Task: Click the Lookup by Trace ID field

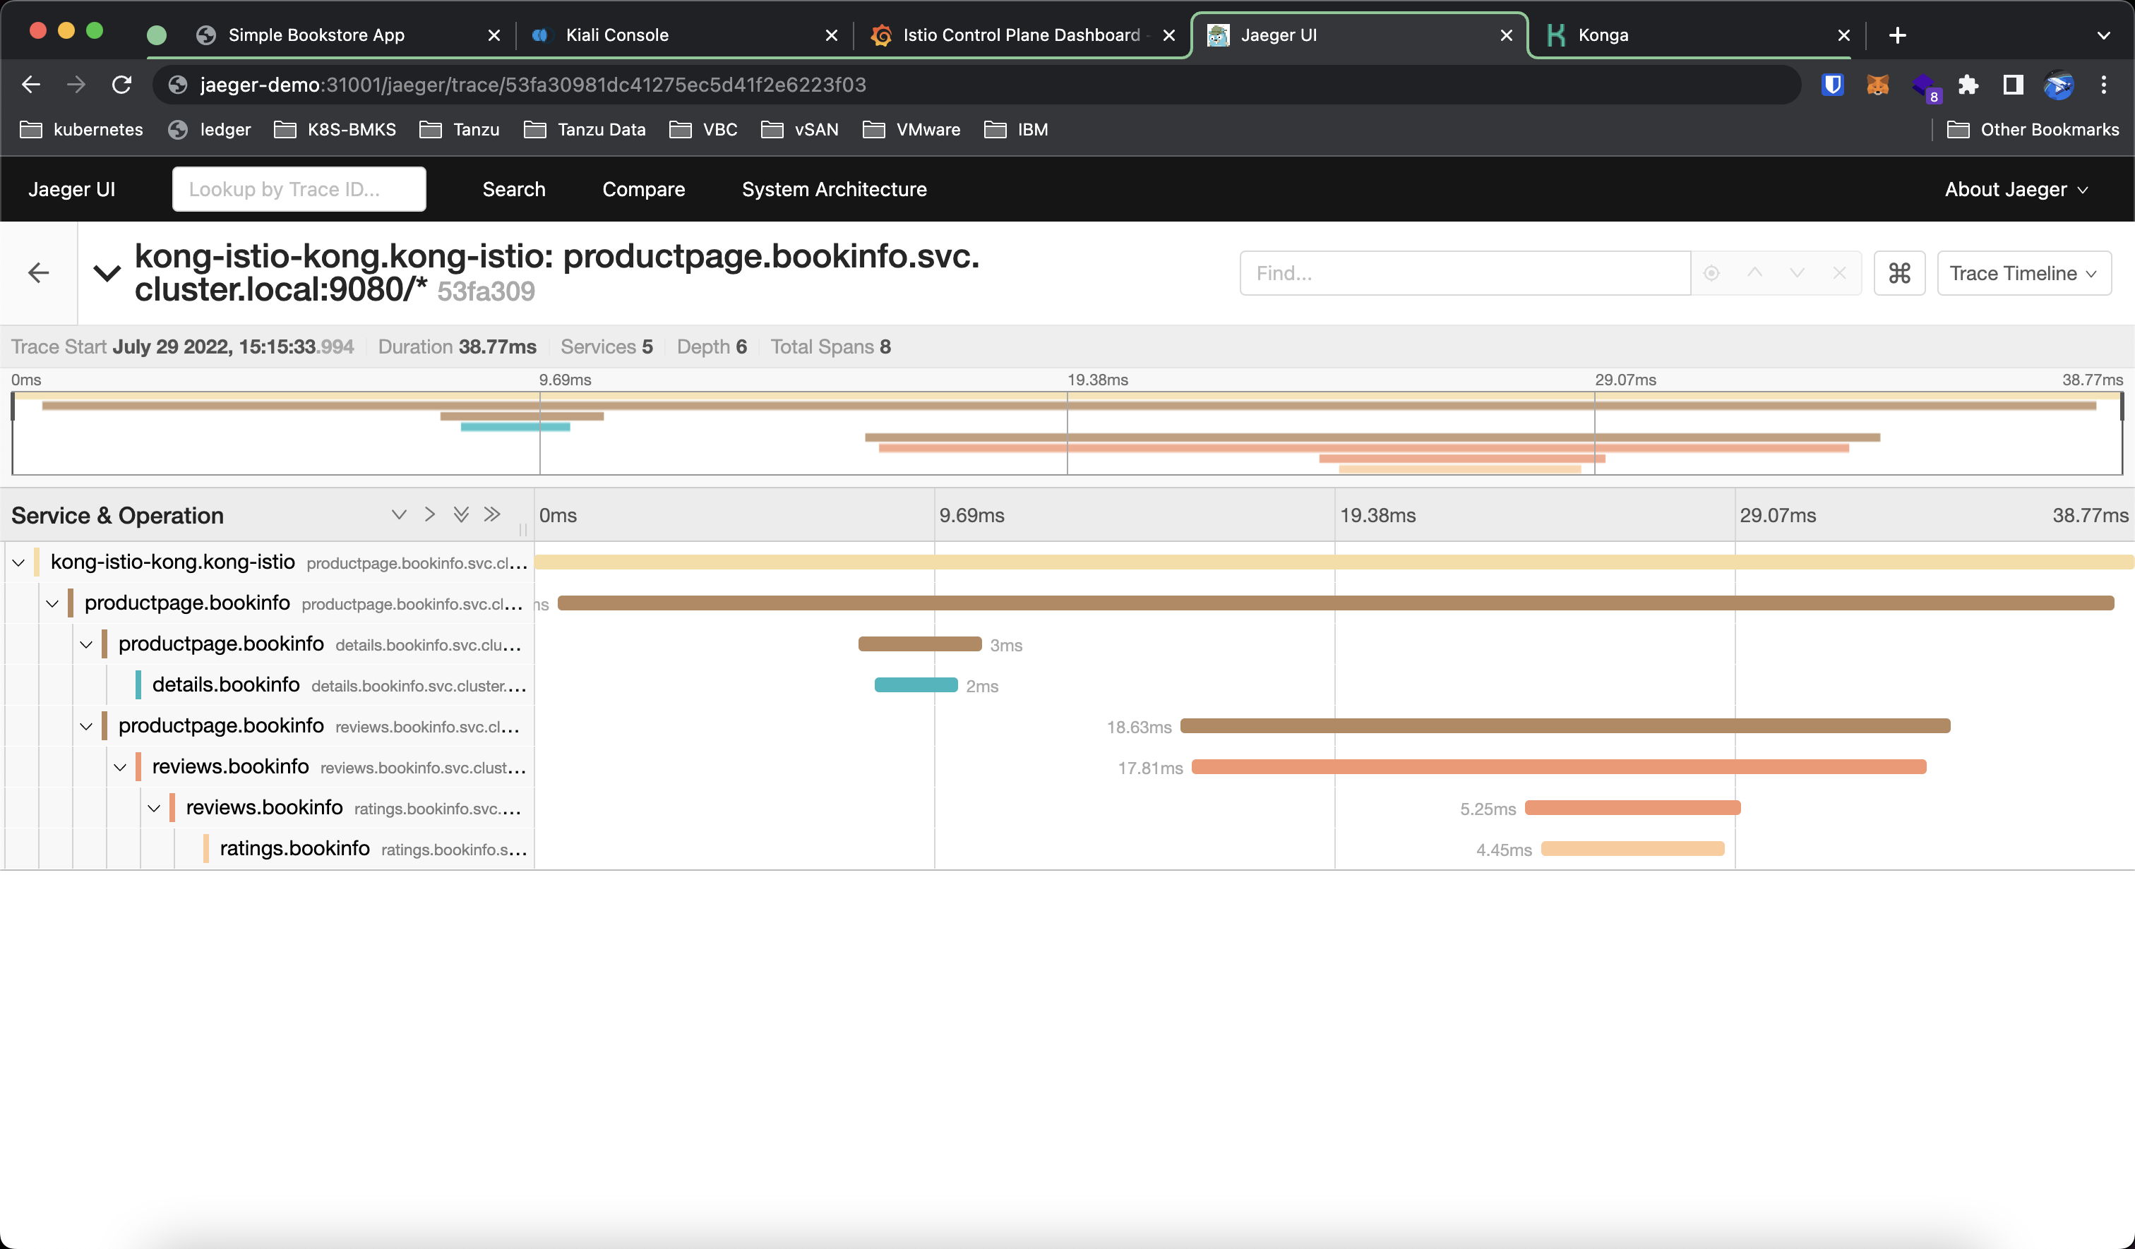Action: pyautogui.click(x=299, y=190)
